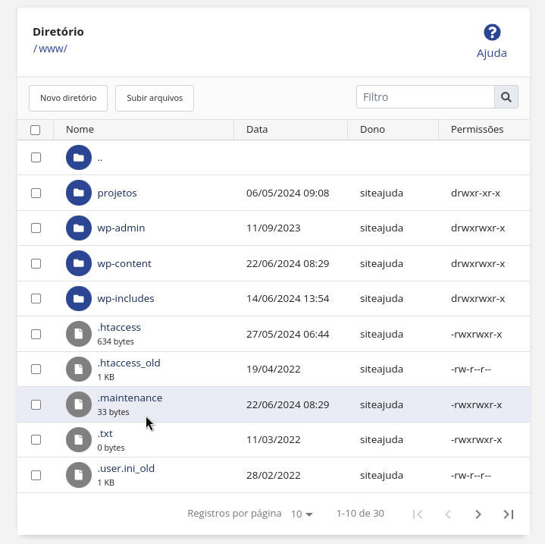Mark the wp-includes checkbox

(x=36, y=299)
